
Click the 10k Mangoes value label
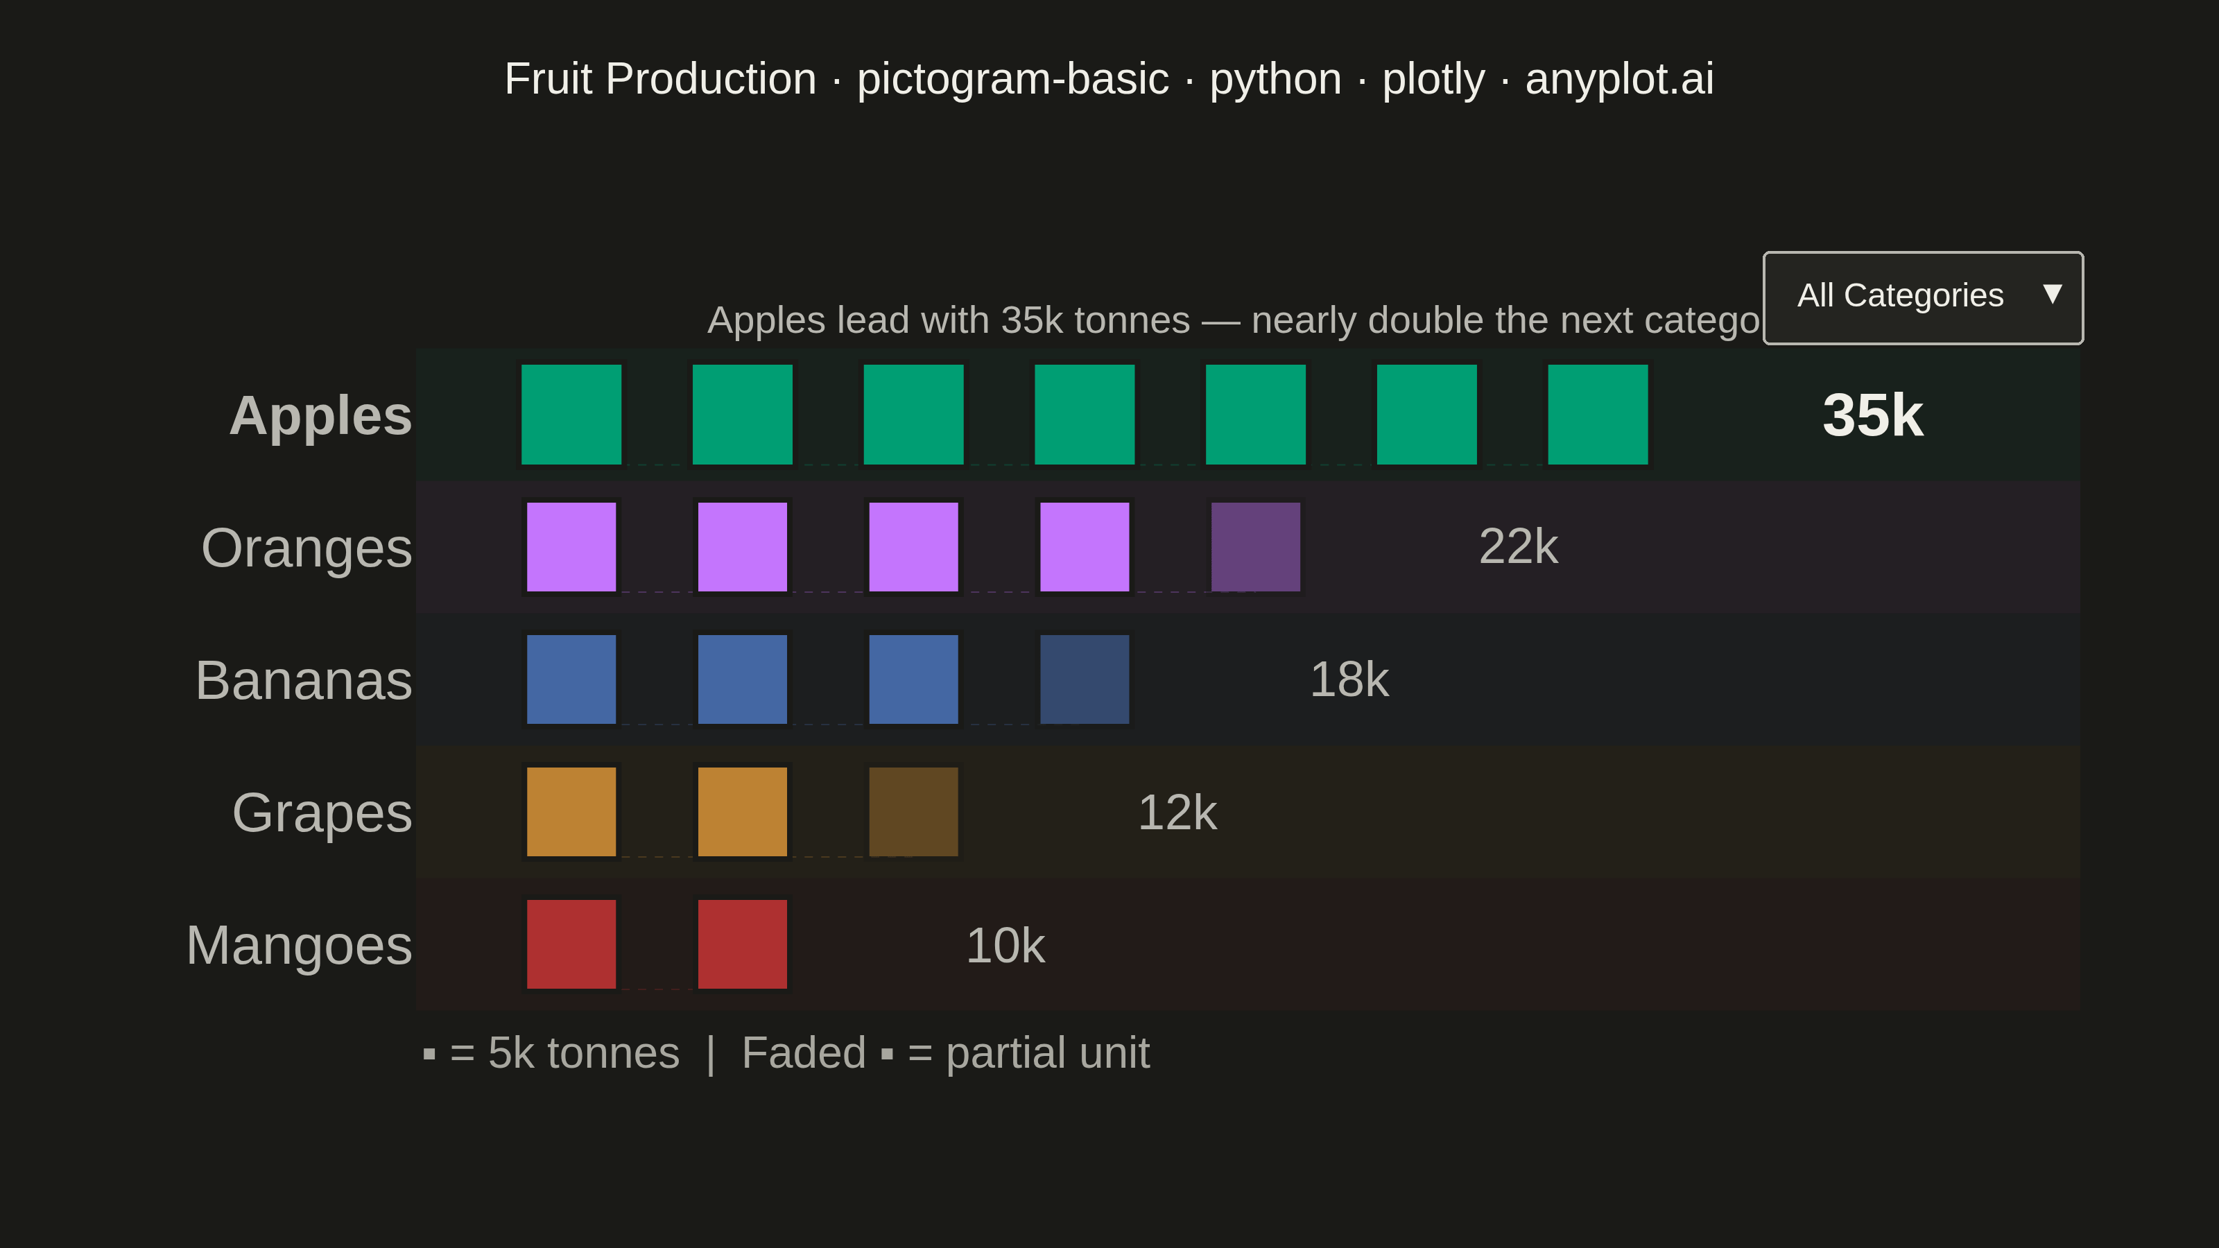coord(1005,946)
